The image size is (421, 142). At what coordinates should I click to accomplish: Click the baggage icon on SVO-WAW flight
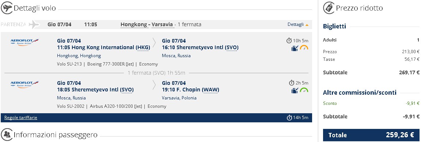[295, 91]
